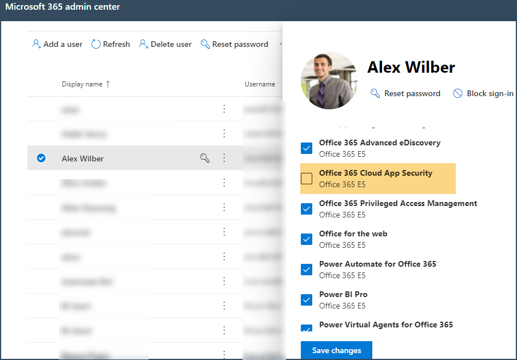
Task: Deselect the checkmark circle for Alex Wilber
Action: click(41, 158)
